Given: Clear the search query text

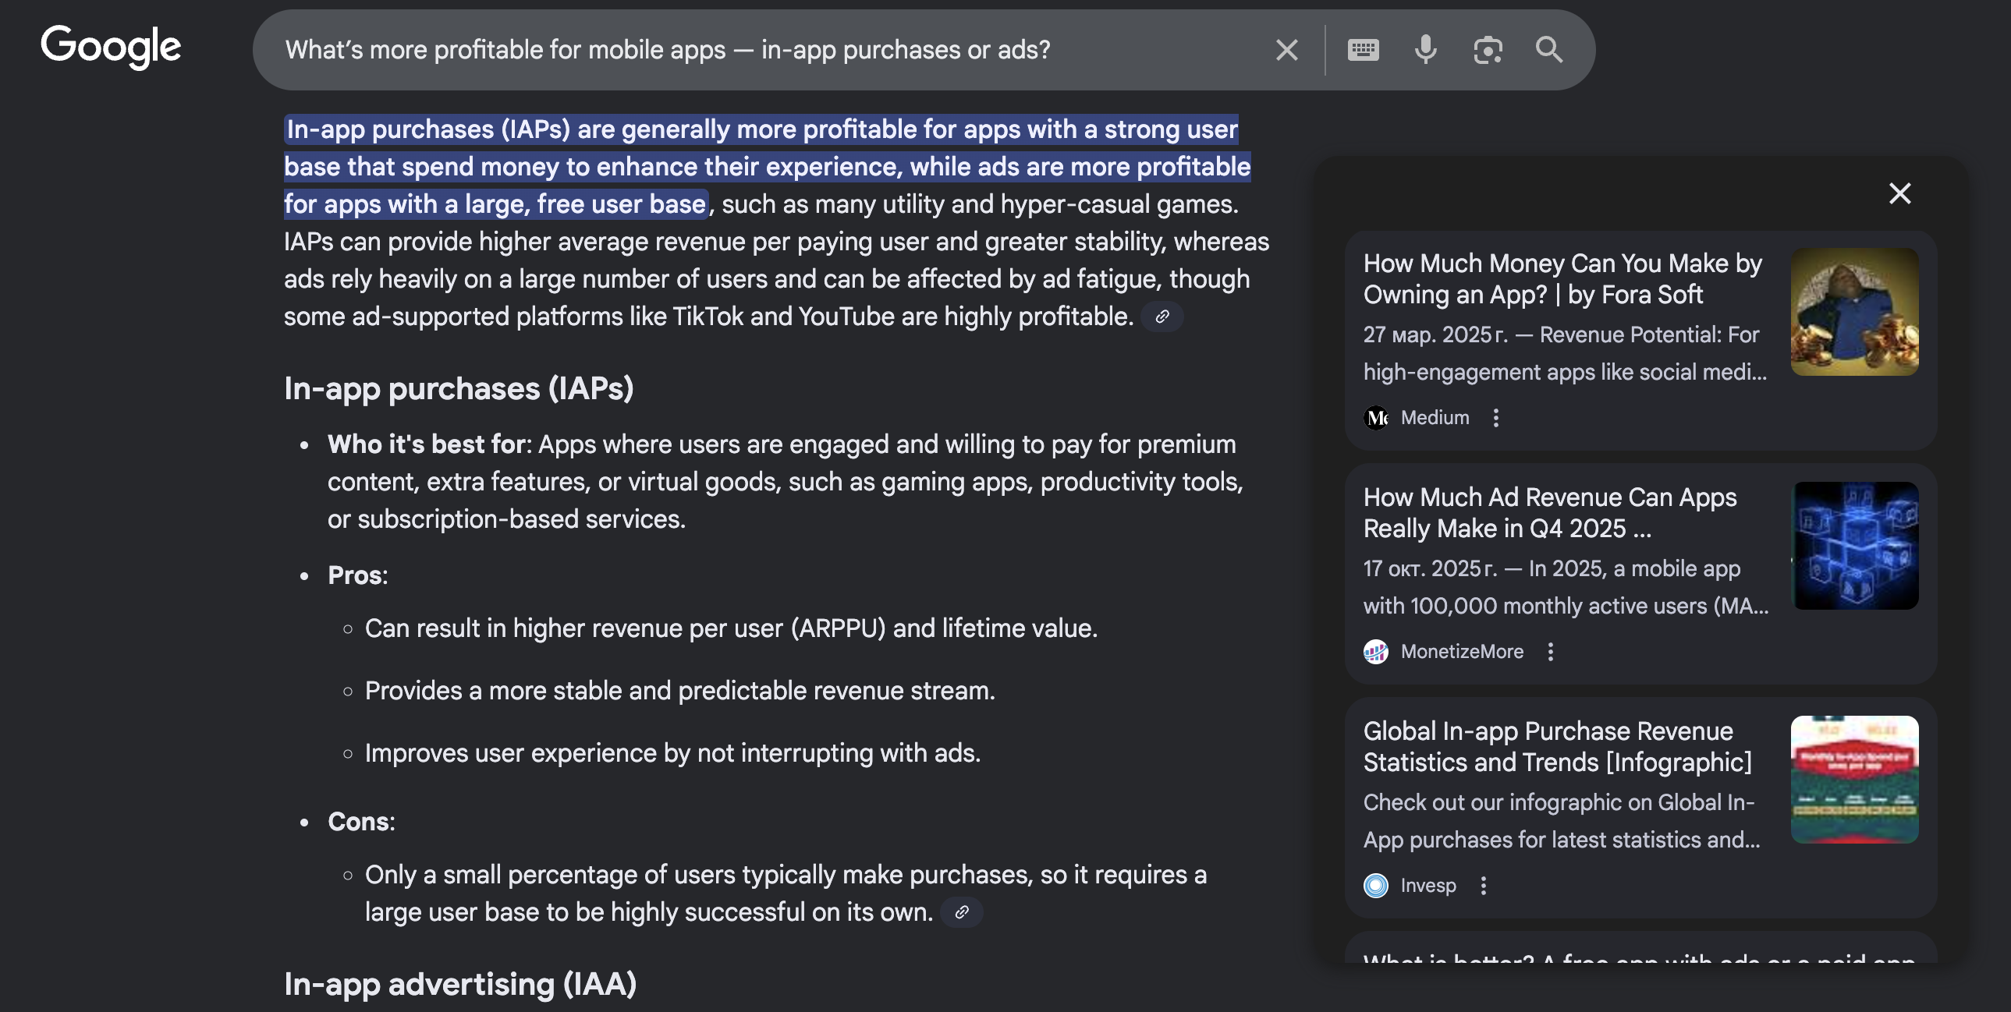Looking at the screenshot, I should (x=1286, y=50).
